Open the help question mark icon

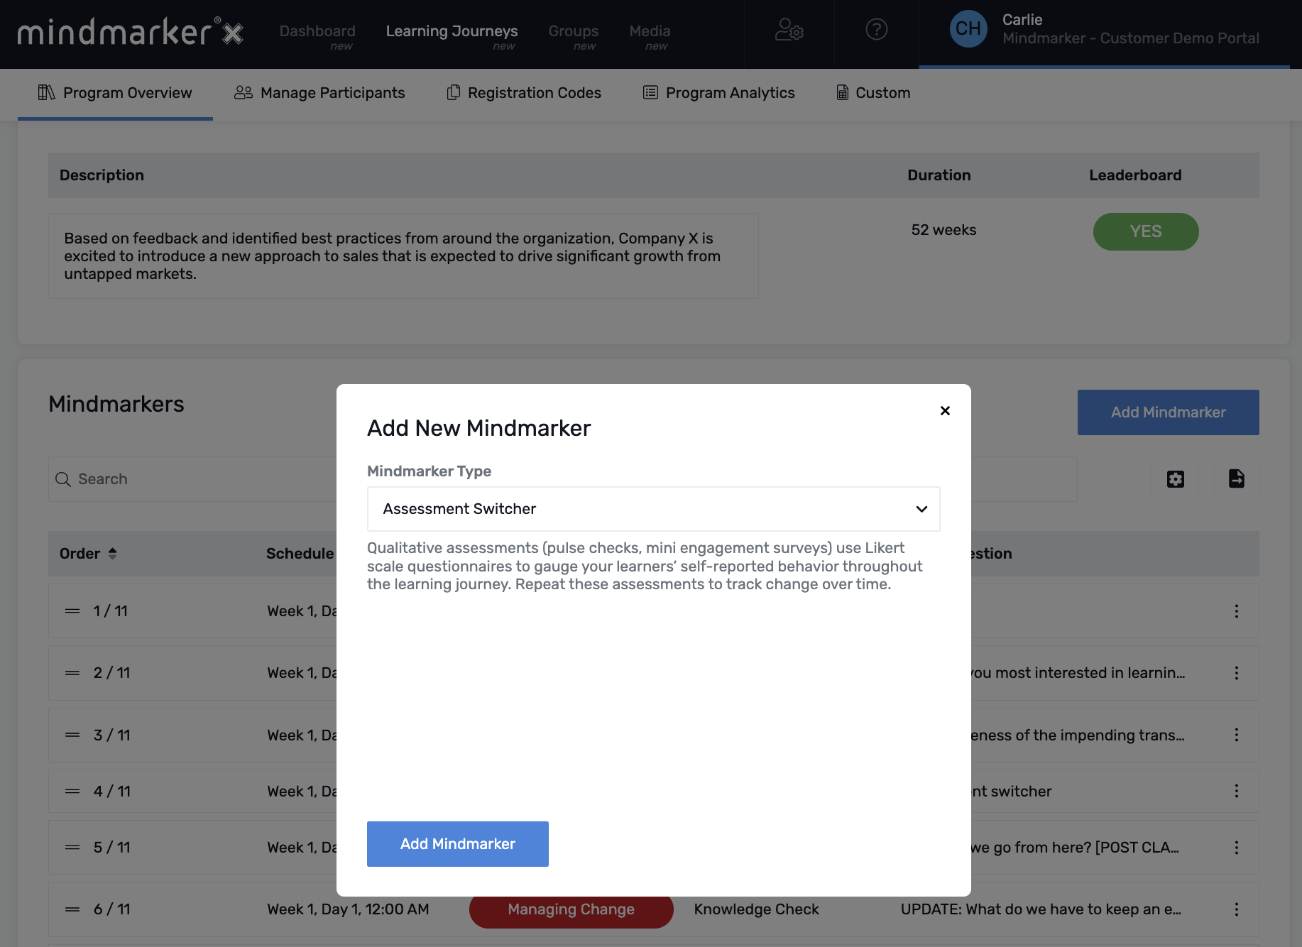[x=877, y=29]
